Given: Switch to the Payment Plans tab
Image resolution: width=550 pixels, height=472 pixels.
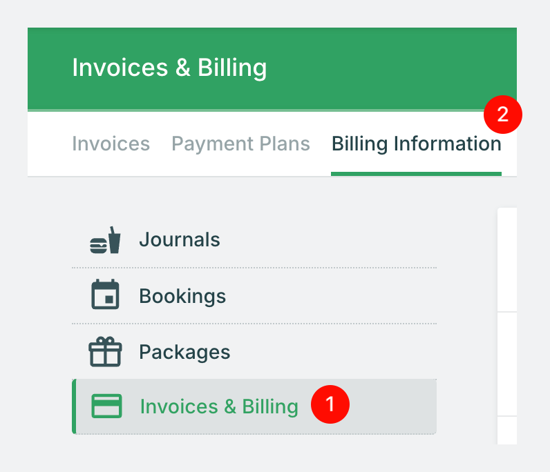Looking at the screenshot, I should pos(240,144).
